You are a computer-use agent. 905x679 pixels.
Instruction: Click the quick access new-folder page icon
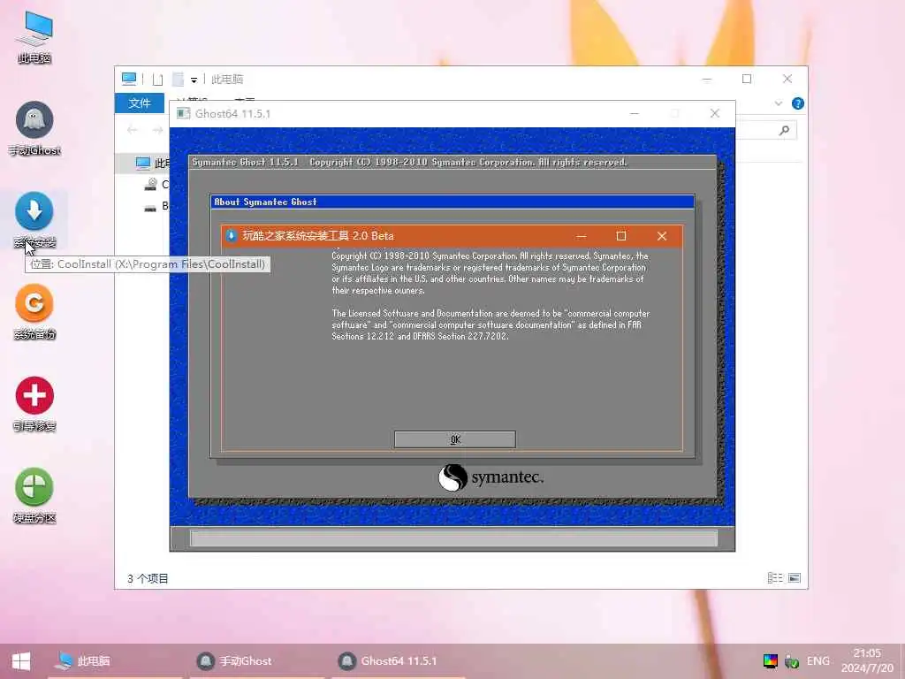click(x=157, y=80)
